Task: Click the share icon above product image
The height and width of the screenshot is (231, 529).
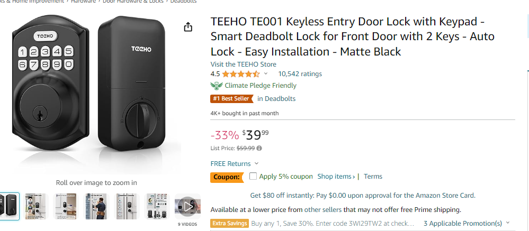Action: (188, 27)
